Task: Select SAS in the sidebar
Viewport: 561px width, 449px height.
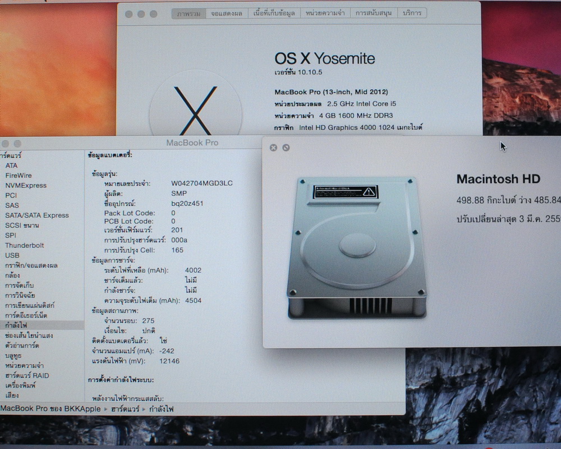Action: [x=12, y=205]
